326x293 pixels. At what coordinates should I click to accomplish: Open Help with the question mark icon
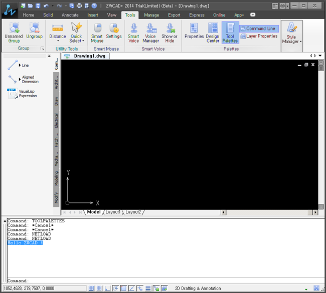coord(94,6)
